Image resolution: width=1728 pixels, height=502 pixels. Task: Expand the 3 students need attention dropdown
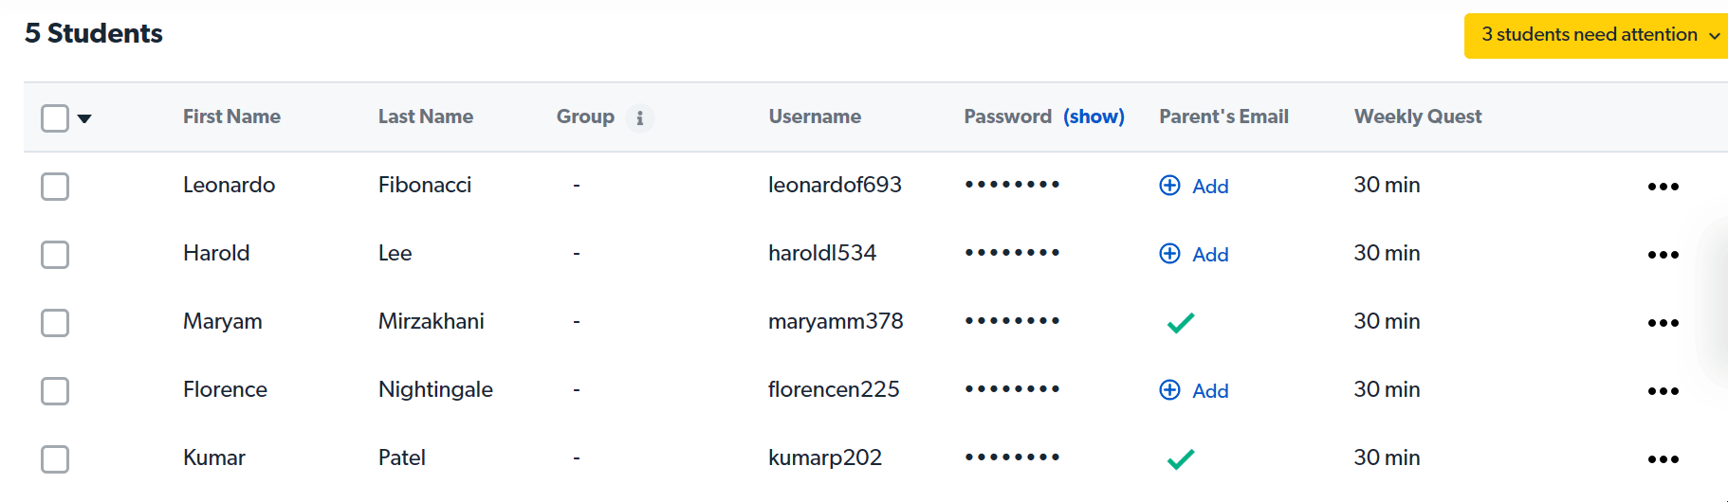pyautogui.click(x=1600, y=35)
